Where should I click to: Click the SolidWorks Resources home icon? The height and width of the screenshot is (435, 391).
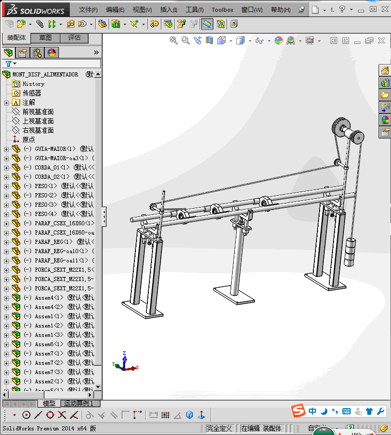385,70
